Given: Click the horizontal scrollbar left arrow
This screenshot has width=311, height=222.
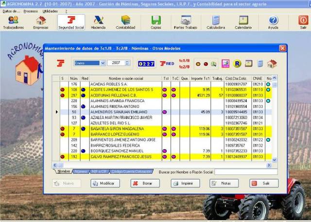Looking at the screenshot, I should (x=55, y=165).
